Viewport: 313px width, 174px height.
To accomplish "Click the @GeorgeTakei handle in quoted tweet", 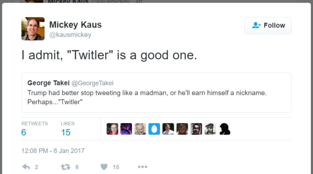I will (92, 83).
